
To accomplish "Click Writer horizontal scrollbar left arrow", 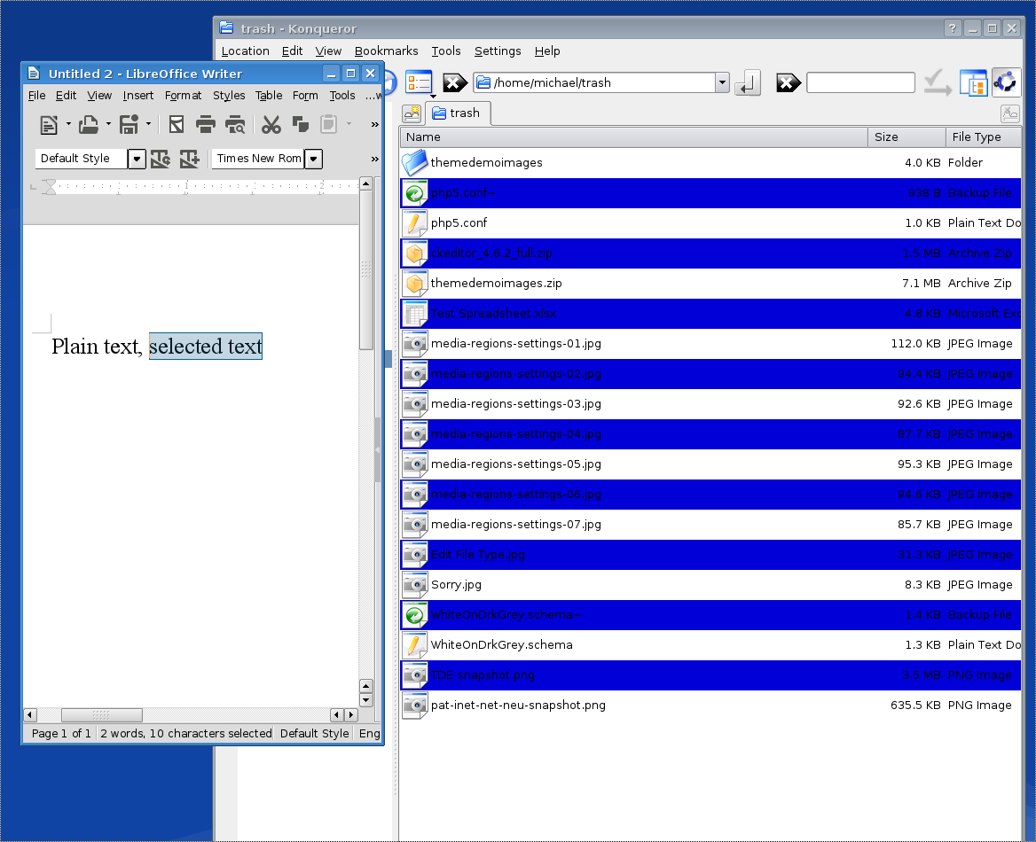I will click(x=30, y=715).
